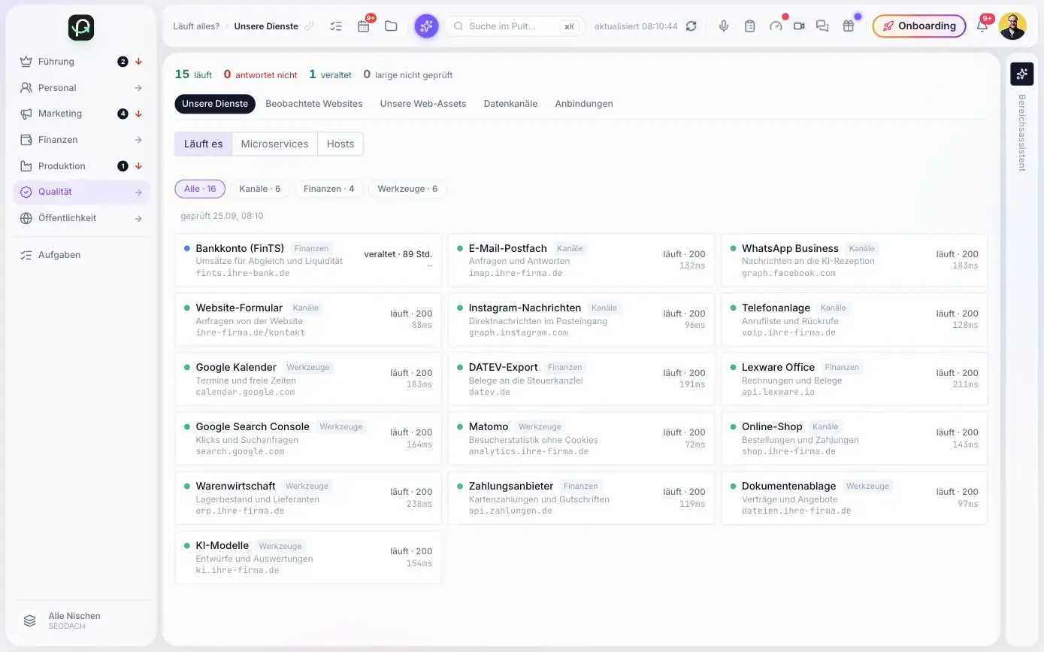Open the Alle Nischen switcher in the sidebar

coord(81,620)
